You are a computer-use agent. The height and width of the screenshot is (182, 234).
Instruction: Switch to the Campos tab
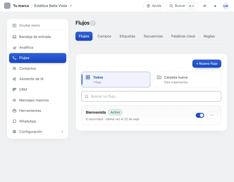coord(104,36)
